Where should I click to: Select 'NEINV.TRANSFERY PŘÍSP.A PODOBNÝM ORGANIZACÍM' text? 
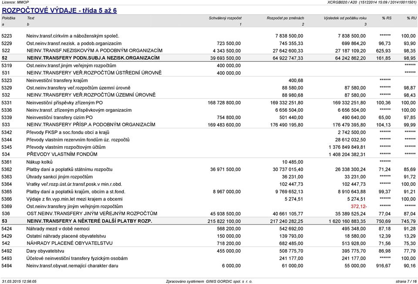(91, 124)
